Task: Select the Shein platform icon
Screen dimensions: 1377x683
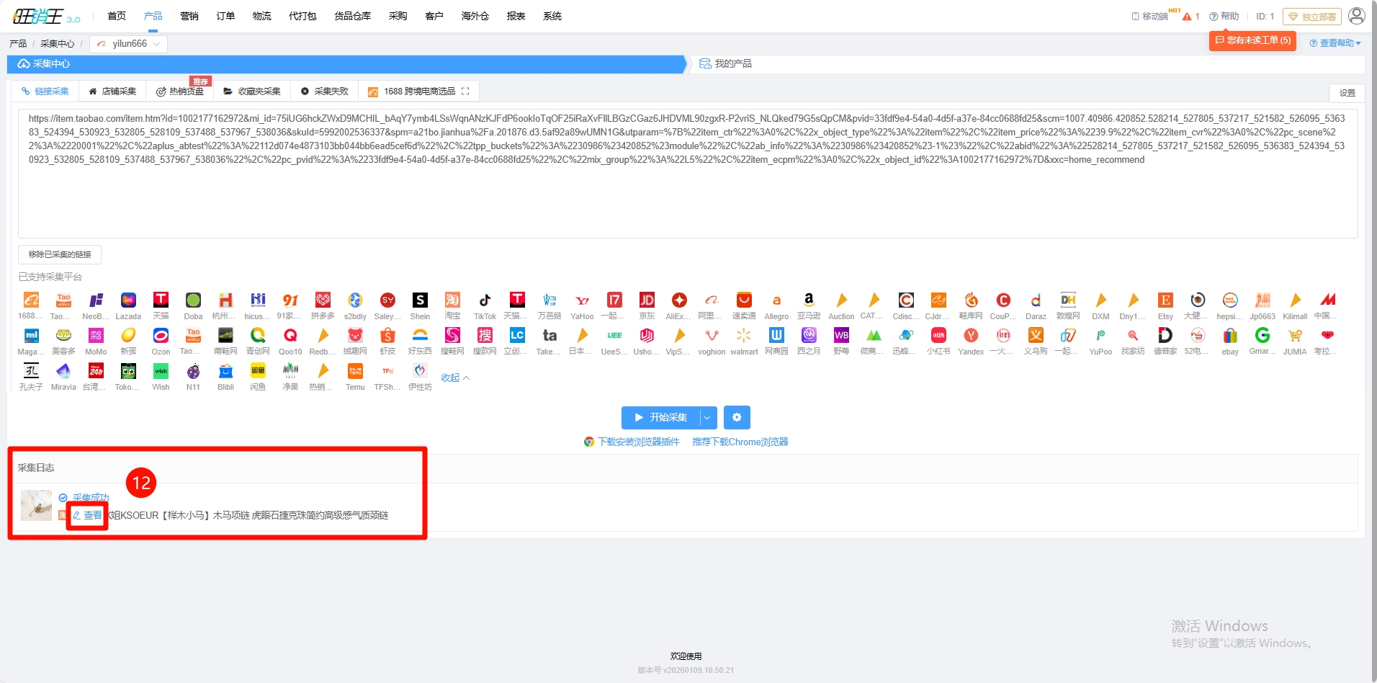Action: pyautogui.click(x=420, y=300)
